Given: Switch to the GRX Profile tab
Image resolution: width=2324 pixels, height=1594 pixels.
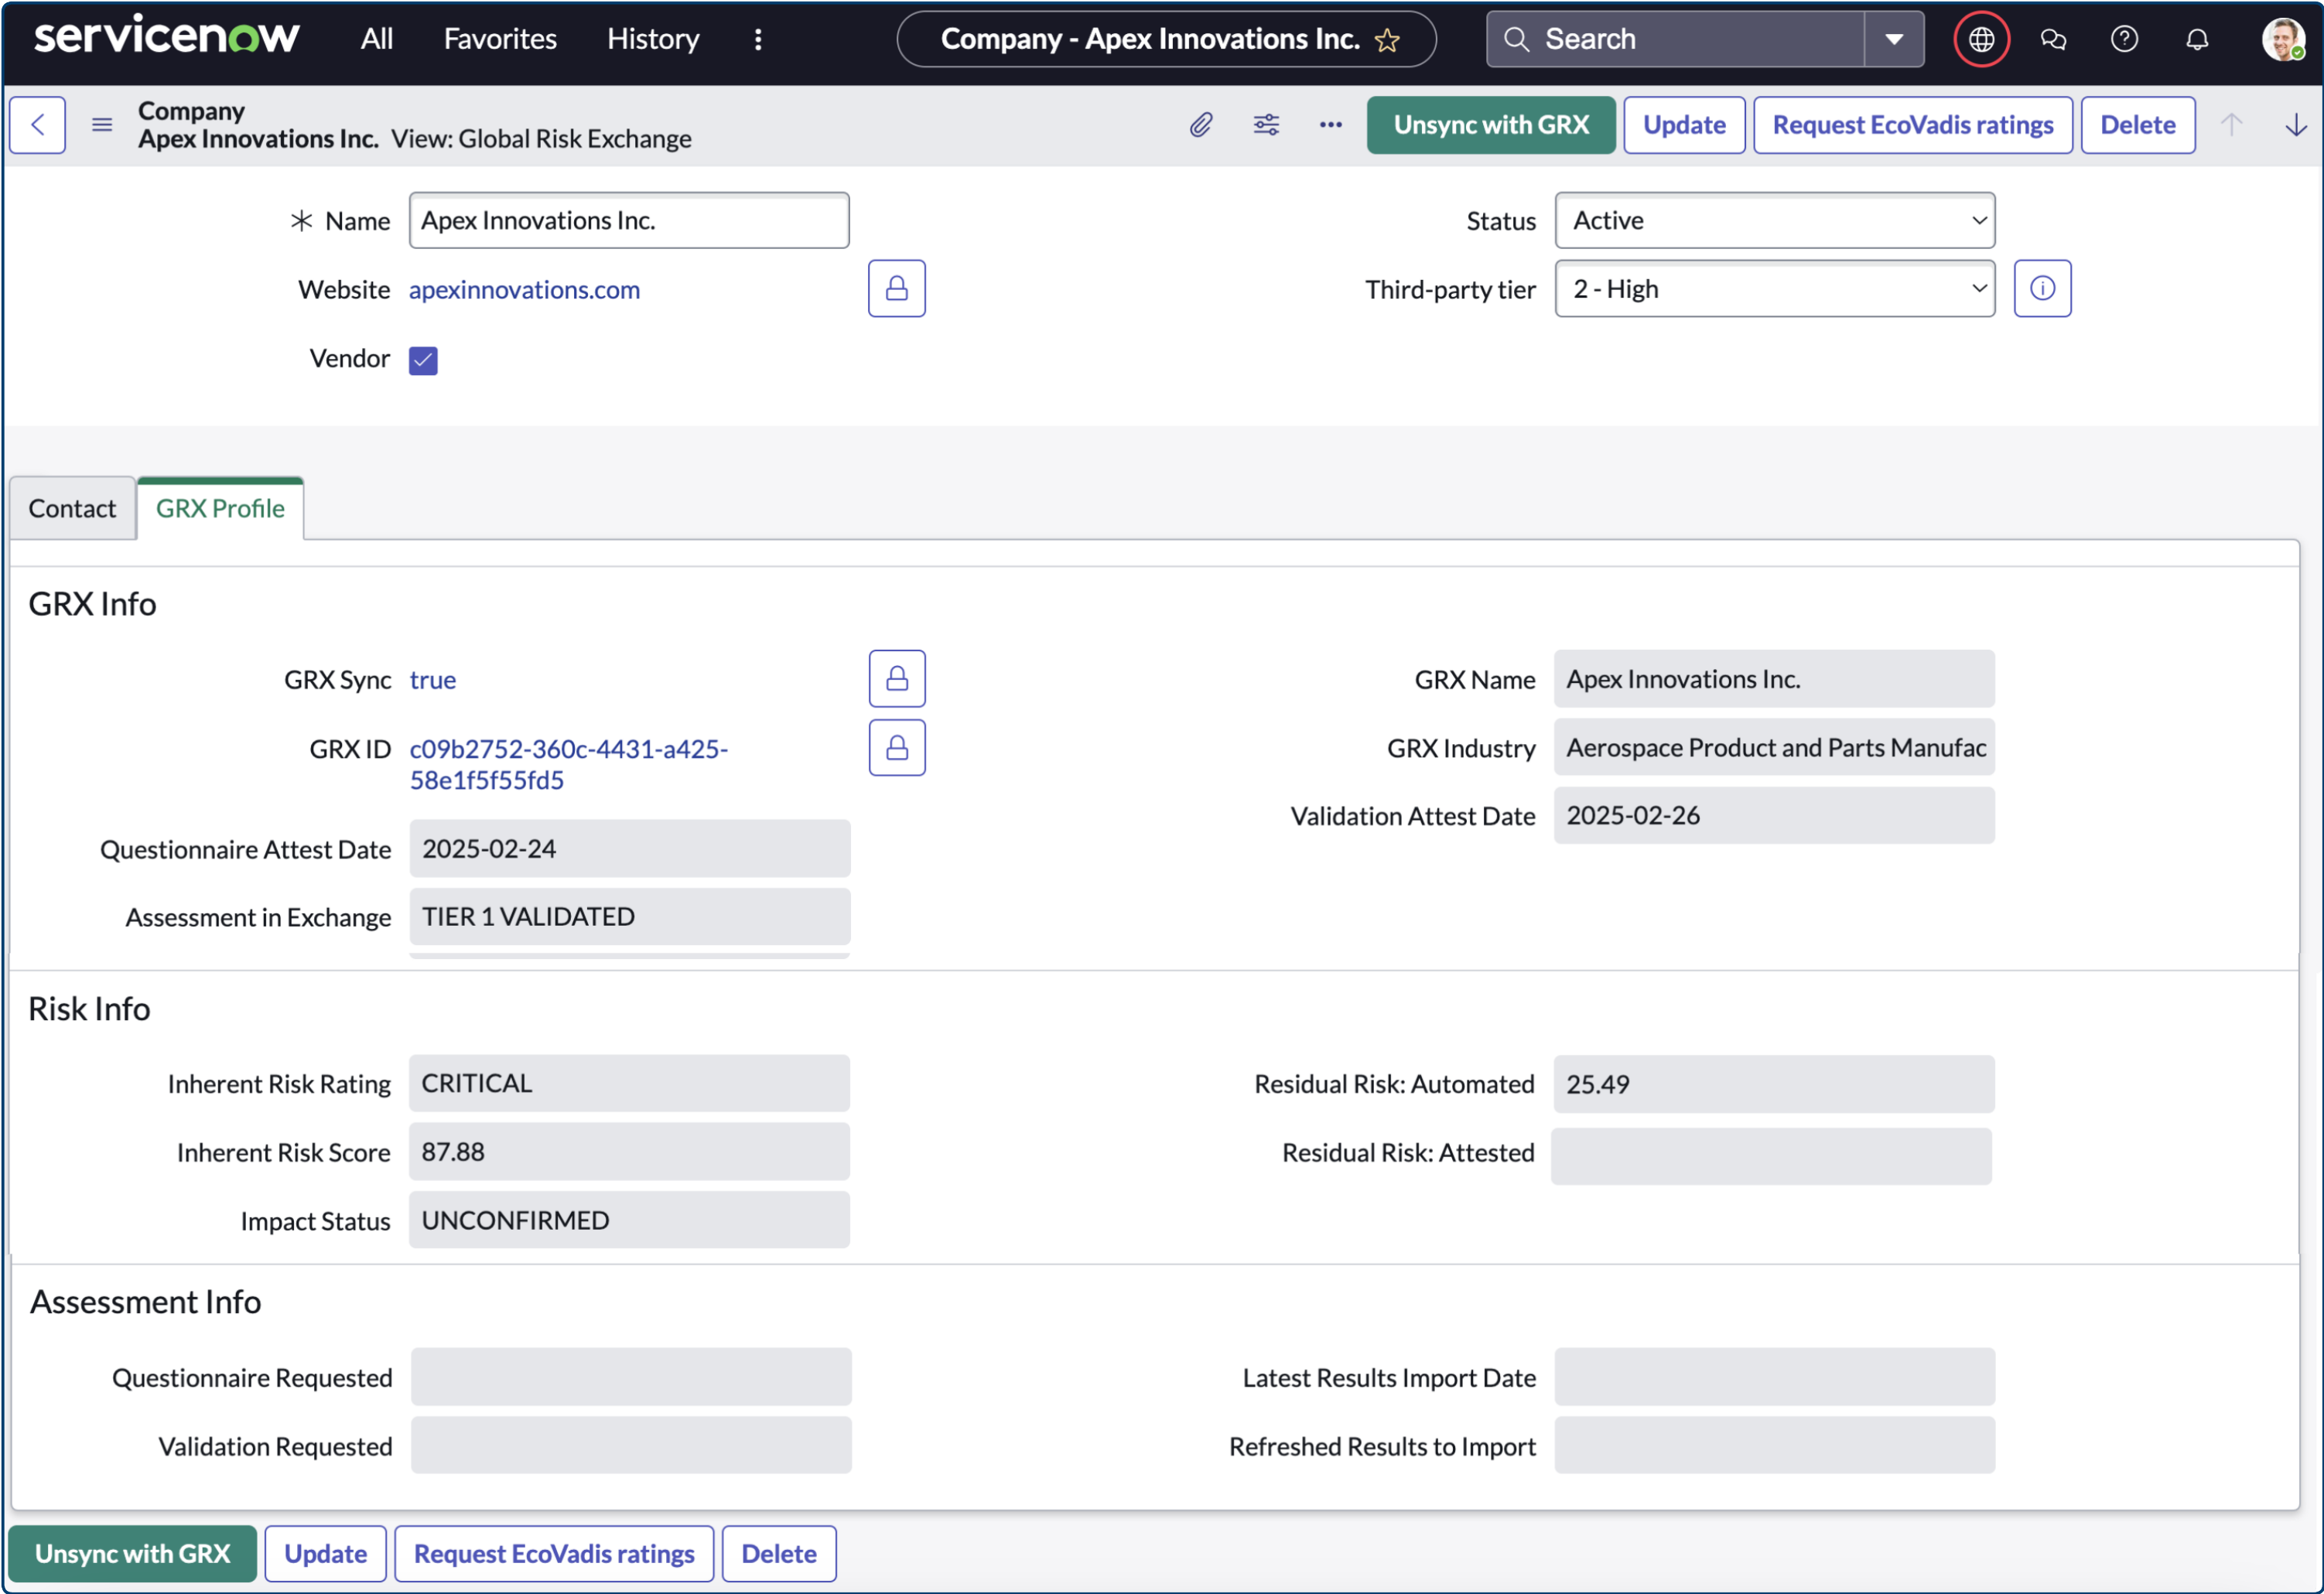Looking at the screenshot, I should 220,508.
